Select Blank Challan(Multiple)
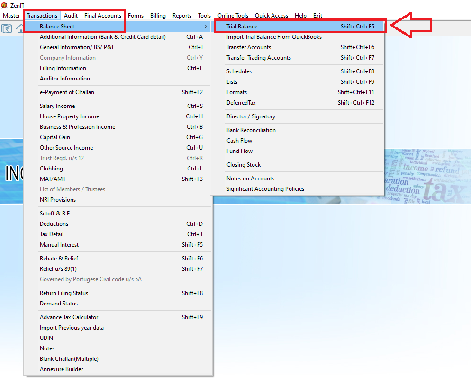The width and height of the screenshot is (471, 384). (118, 359)
